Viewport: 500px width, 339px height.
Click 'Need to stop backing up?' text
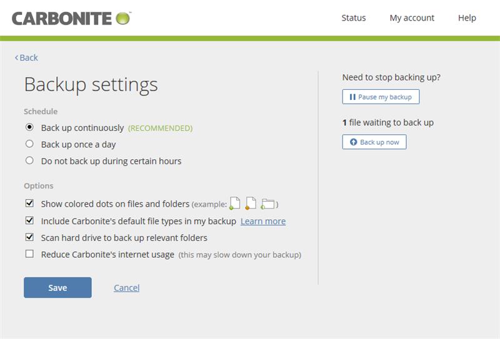click(x=391, y=77)
